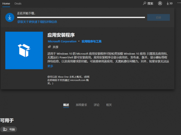Image resolution: width=181 pixels, height=135 pixels.
Task: Expand description with 更多 link
Action: point(50,66)
